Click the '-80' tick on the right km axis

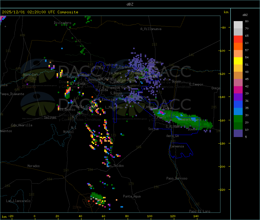(223, 27)
